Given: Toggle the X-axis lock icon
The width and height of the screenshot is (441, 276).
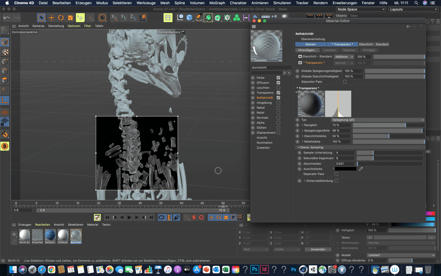Looking at the screenshot, I should click(114, 17).
